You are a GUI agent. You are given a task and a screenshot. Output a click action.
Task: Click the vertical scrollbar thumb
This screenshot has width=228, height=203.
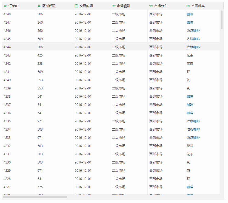click(221, 20)
